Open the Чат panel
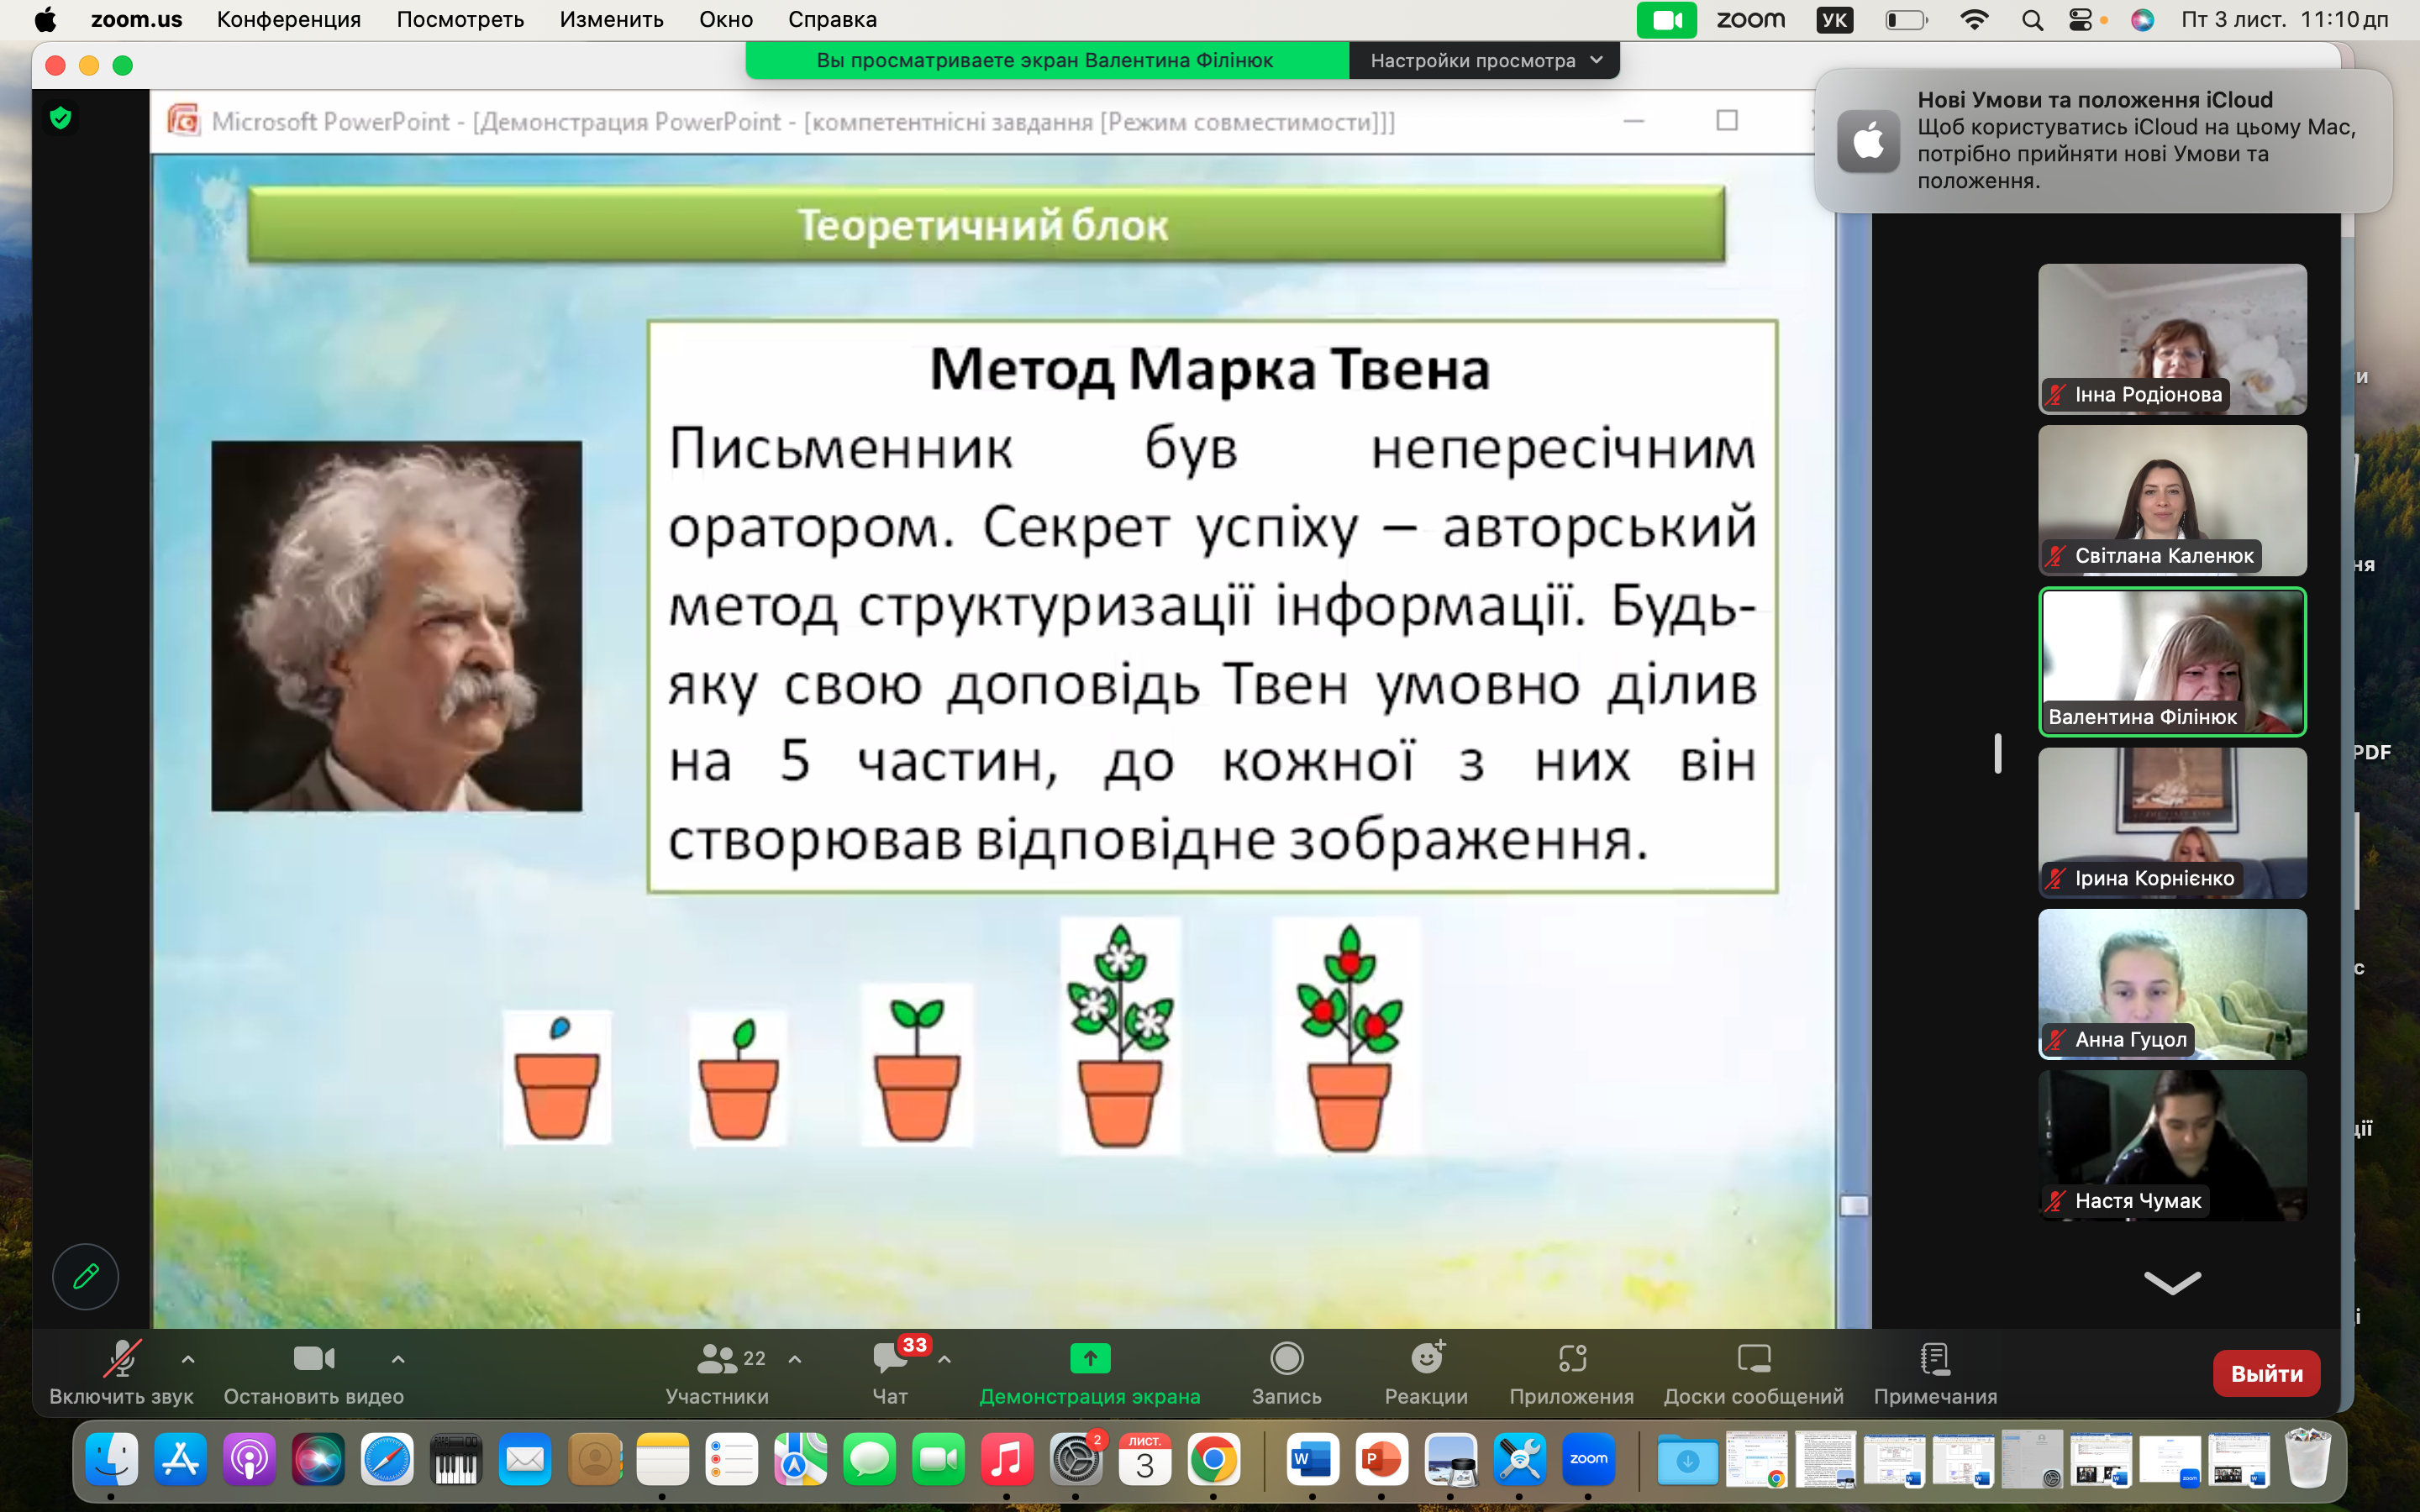Screen dimensions: 2420x1512 coord(890,1360)
